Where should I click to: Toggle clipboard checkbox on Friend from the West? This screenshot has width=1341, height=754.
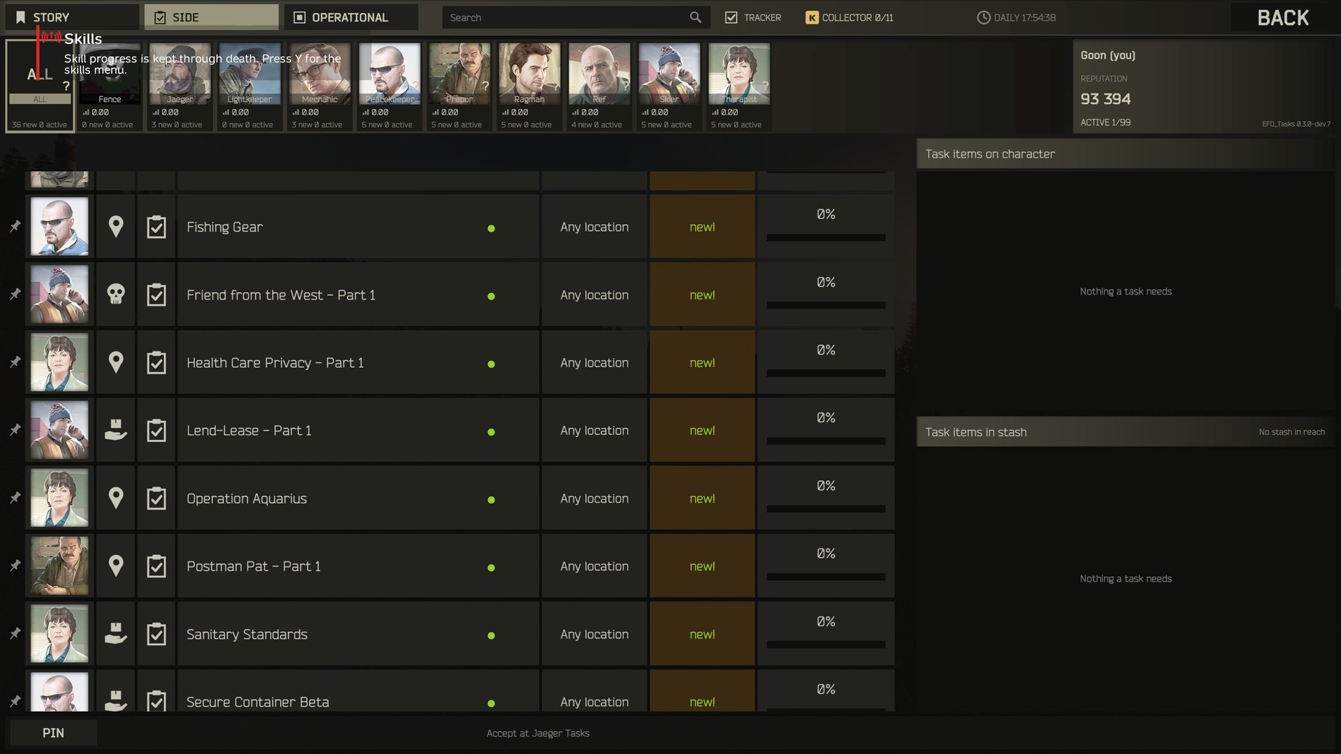(x=156, y=295)
